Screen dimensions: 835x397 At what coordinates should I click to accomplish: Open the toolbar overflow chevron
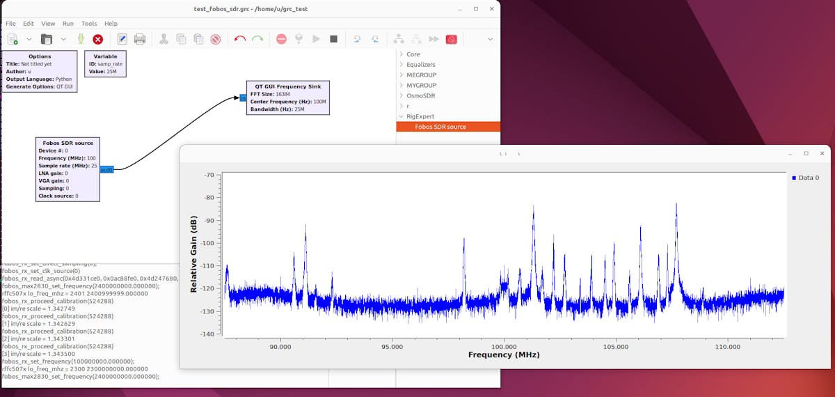pos(490,39)
